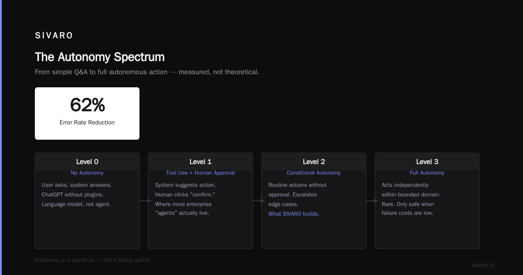Click 'Acts independently' line
Screen dimensions: 523x275
click(405, 185)
